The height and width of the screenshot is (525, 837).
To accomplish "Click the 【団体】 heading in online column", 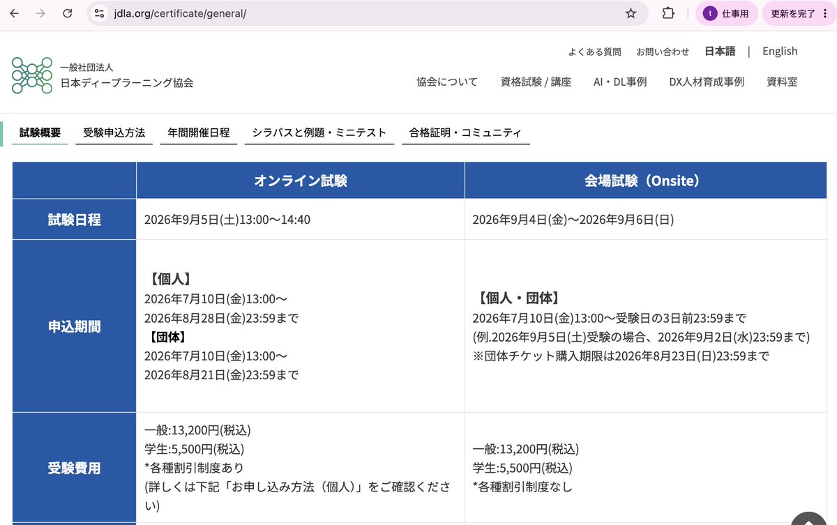I will pos(167,337).
